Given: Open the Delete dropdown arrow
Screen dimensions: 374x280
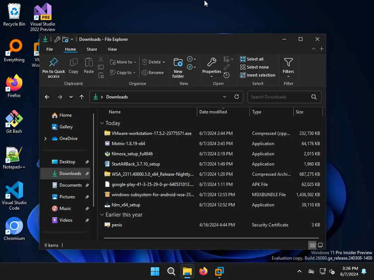Looking at the screenshot, I should coord(164,62).
